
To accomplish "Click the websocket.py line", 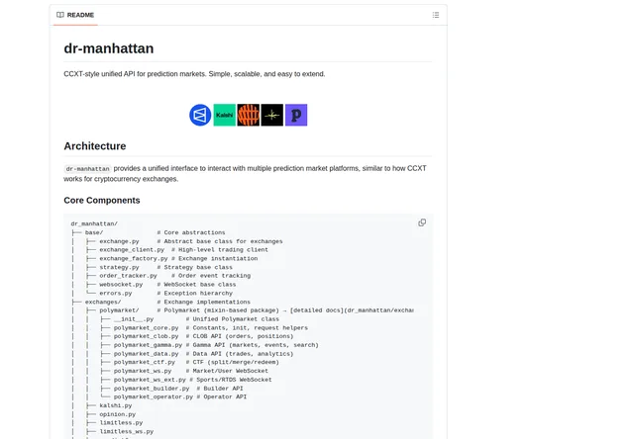I will (154, 285).
